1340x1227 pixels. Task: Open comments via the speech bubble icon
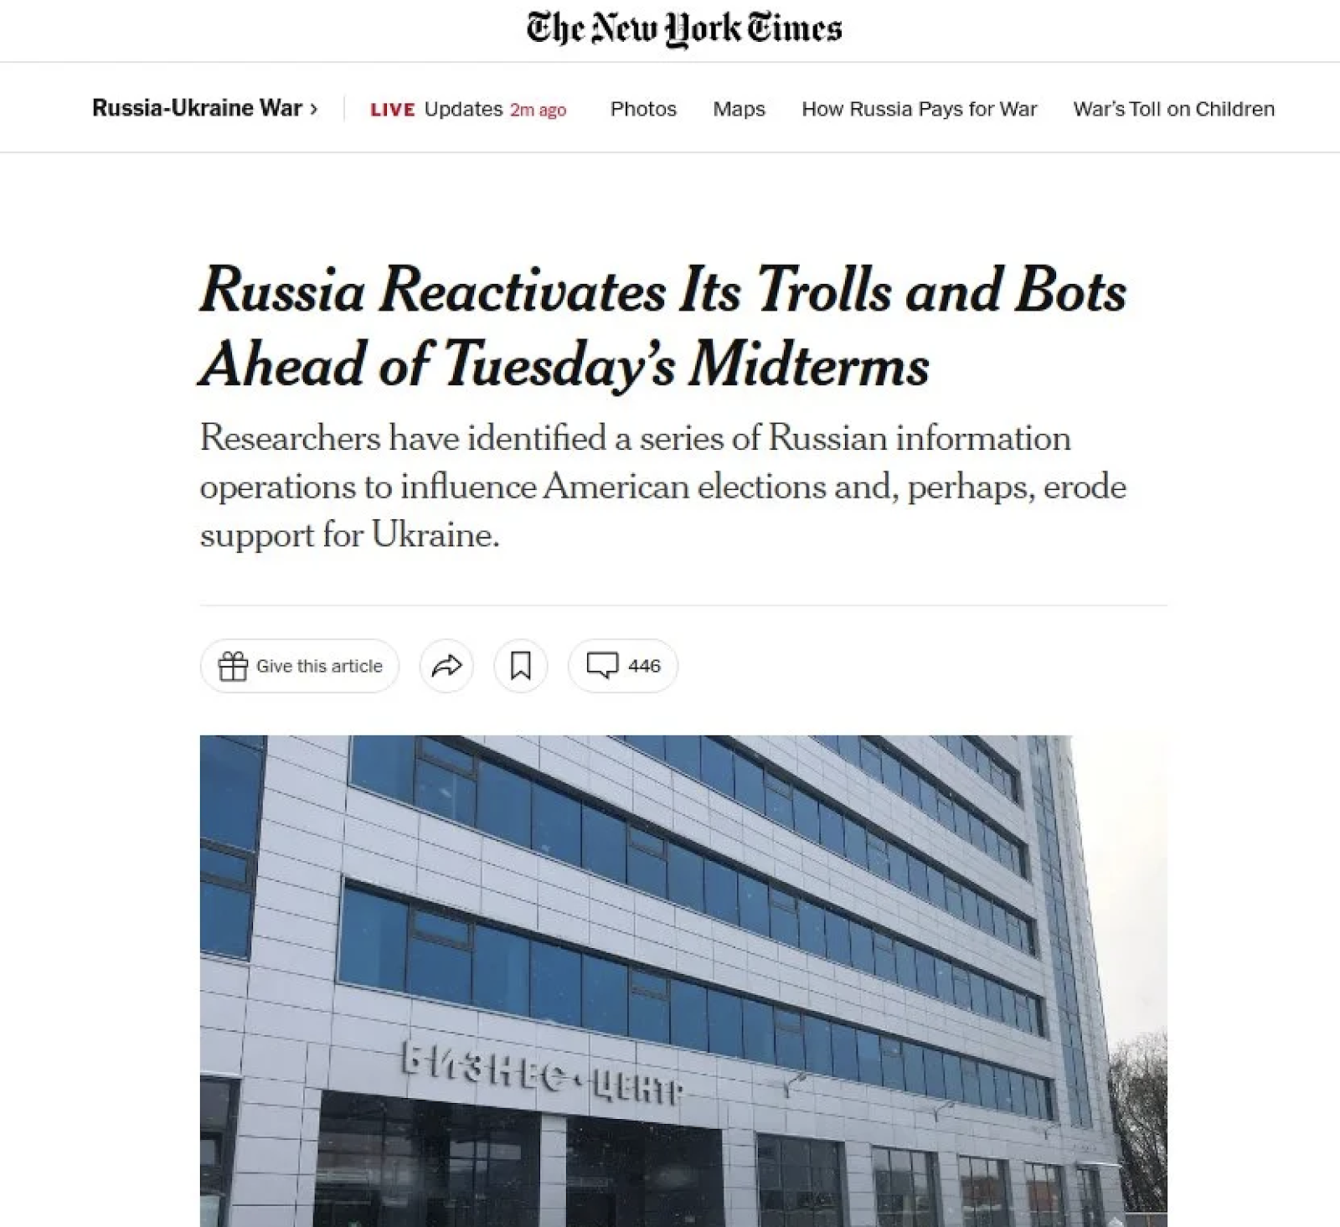tap(602, 665)
